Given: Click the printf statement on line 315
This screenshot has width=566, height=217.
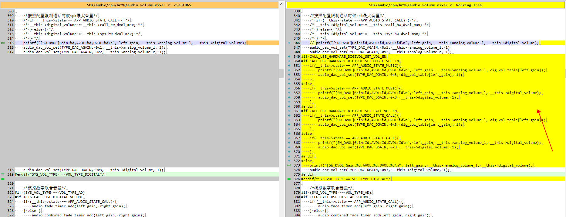Looking at the screenshot, I should point(135,43).
